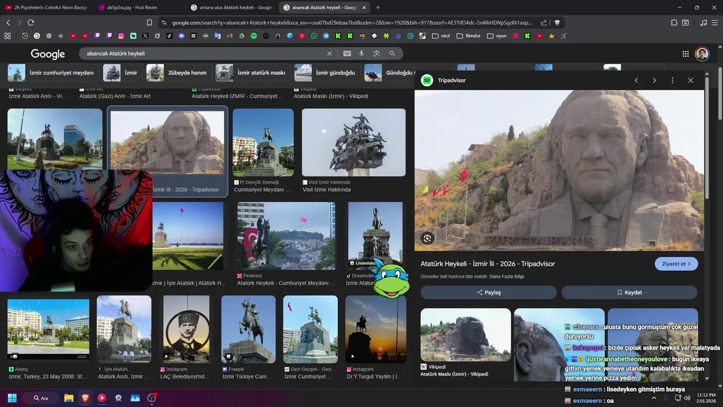Viewport: 723px width, 407px height.
Task: Open Daha Fazla Bilgi link
Action: [x=507, y=276]
